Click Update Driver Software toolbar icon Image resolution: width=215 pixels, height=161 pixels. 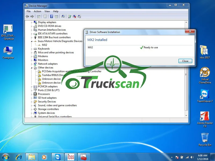click(x=70, y=17)
